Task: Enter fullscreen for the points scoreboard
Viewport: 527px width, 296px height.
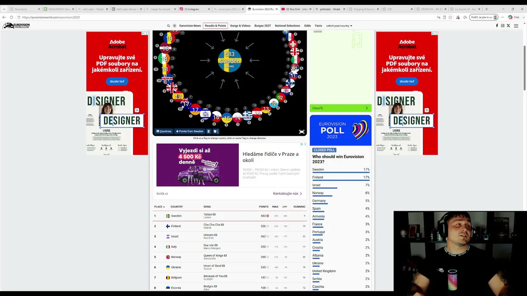Action: (302, 132)
